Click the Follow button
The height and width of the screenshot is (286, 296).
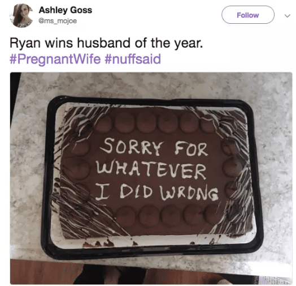click(247, 15)
